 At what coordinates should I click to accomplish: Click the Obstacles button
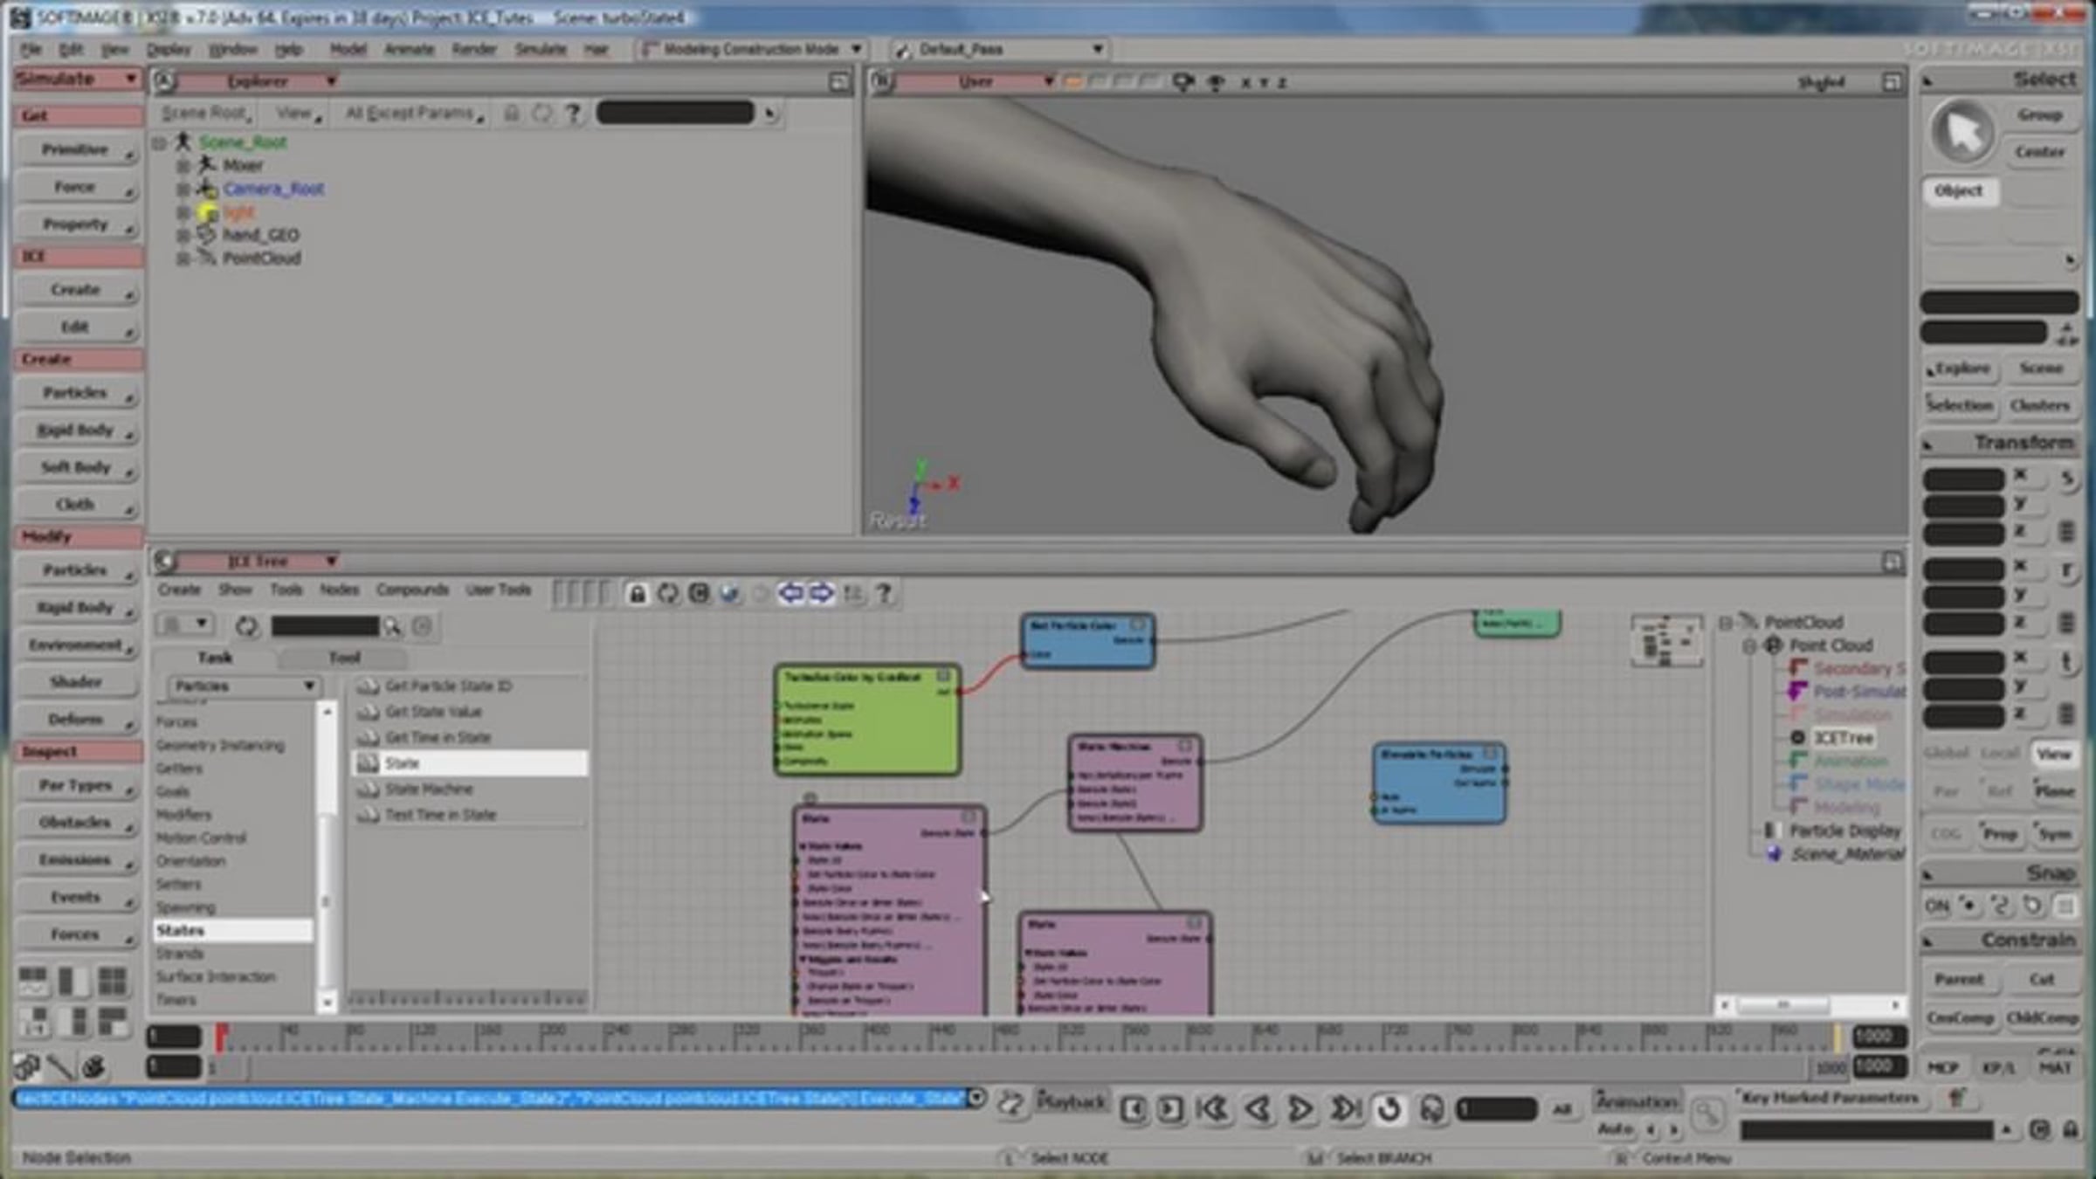pyautogui.click(x=77, y=823)
